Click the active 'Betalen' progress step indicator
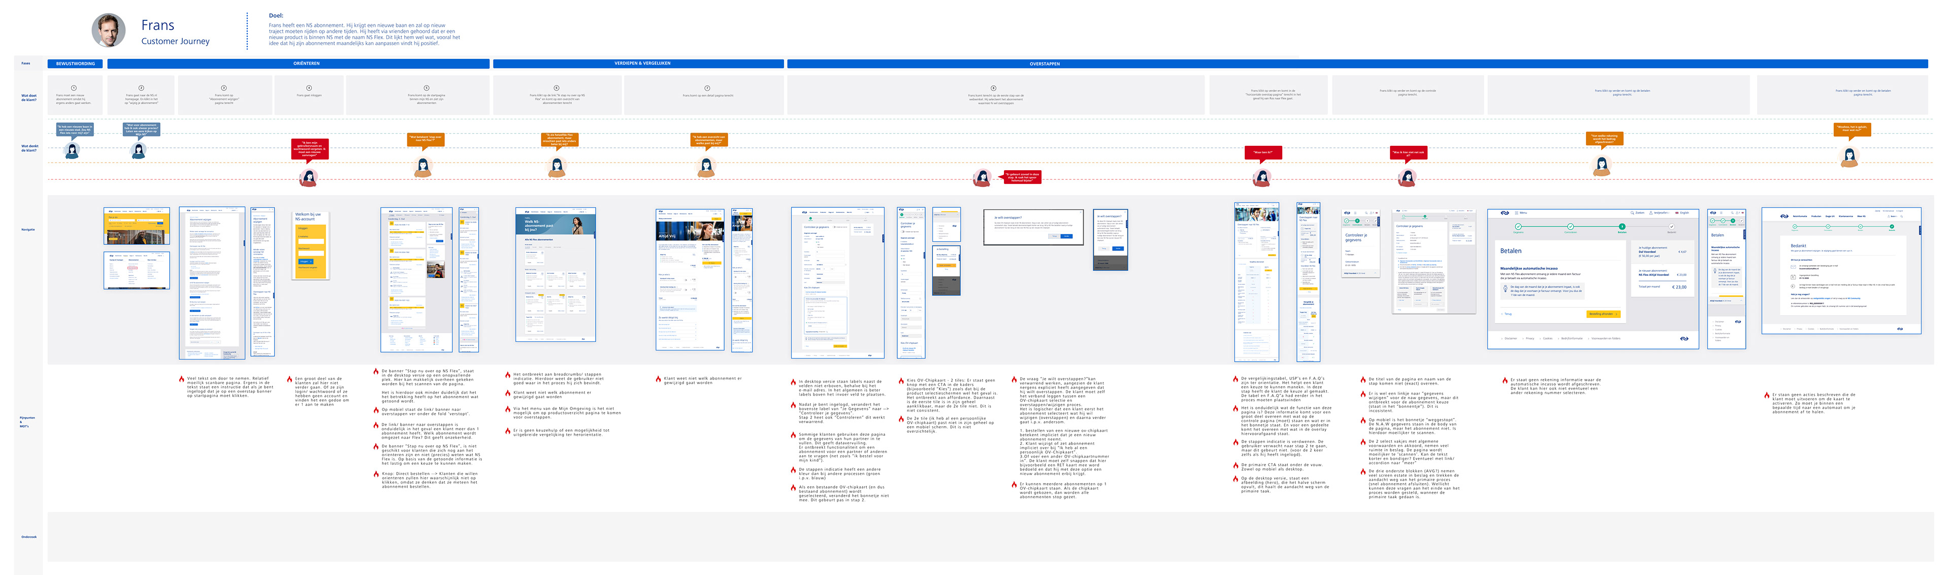This screenshot has width=1950, height=575. [1621, 227]
